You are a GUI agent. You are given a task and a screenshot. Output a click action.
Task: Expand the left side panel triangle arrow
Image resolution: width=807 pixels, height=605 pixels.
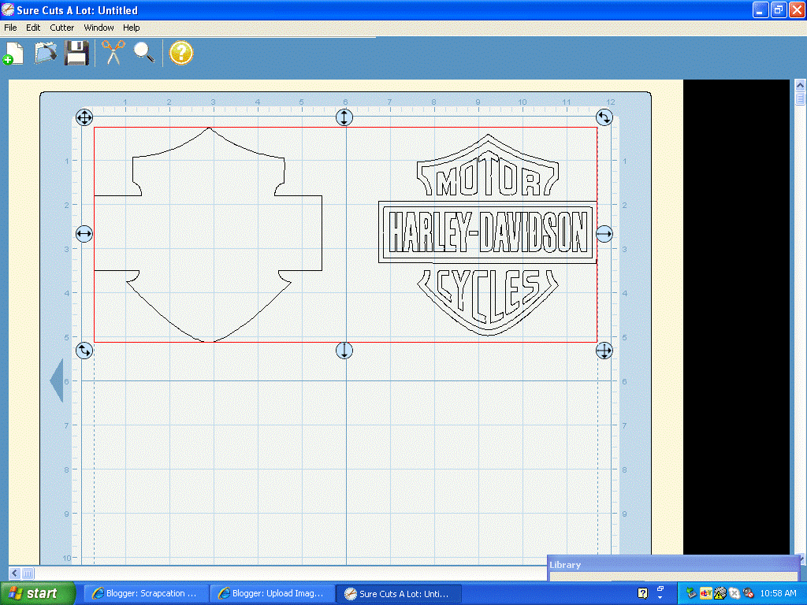coord(57,380)
